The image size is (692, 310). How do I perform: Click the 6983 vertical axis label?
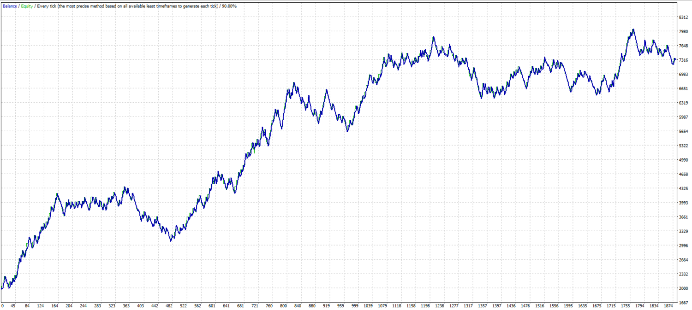[x=684, y=75]
